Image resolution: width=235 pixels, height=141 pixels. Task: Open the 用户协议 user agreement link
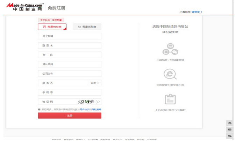[x=85, y=110]
